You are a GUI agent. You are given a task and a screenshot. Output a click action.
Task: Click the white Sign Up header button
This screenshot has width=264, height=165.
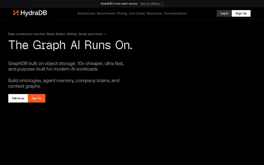click(241, 13)
